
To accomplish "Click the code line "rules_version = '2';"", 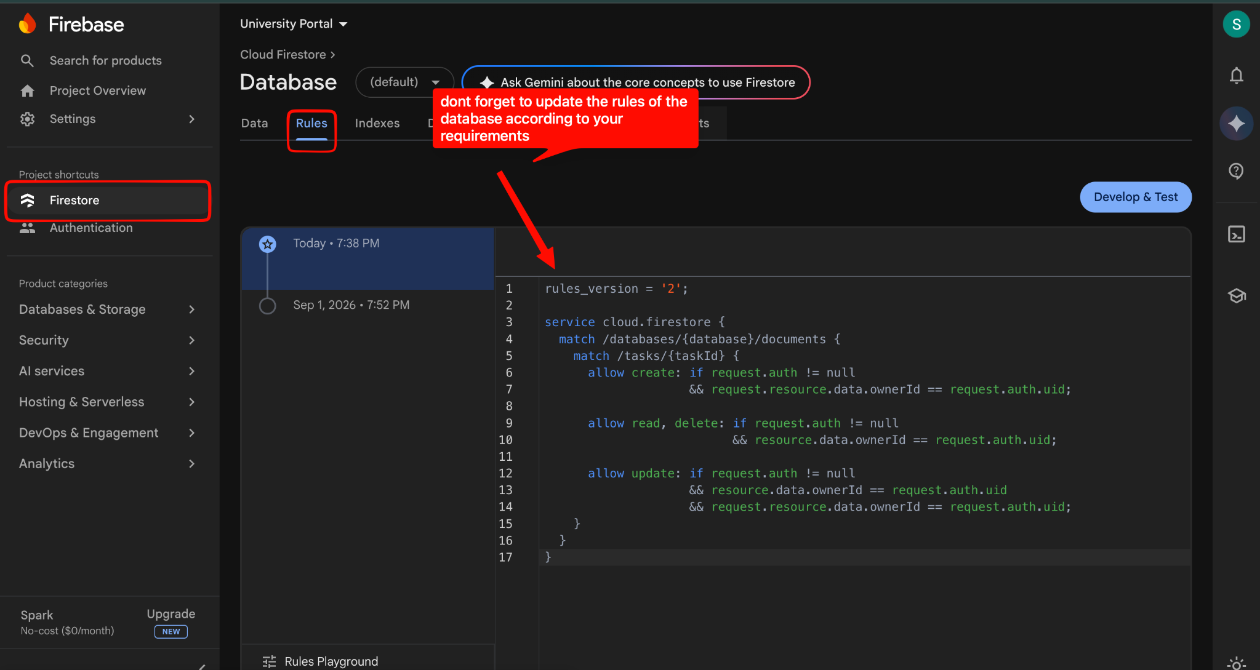I will coord(616,289).
